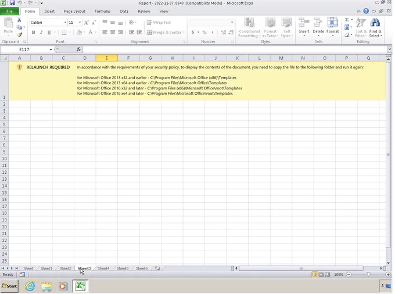Switch to Page Layout ribbon tab
Screen dimensions: 395x294
tap(74, 12)
